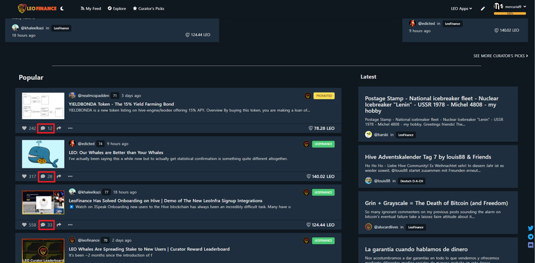Expand the LEO Apps dropdown
Image resolution: width=535 pixels, height=263 pixels.
[461, 8]
